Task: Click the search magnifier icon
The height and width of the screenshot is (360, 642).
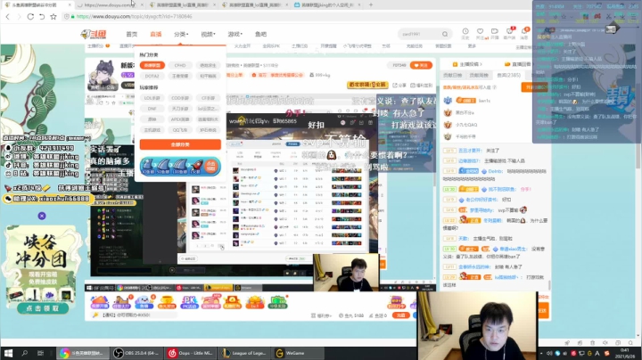Action: 445,34
